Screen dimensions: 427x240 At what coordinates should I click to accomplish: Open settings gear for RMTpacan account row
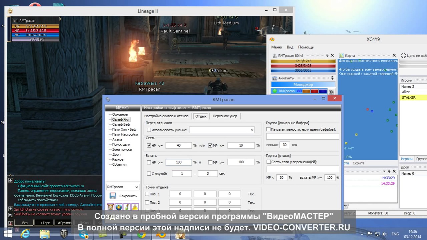coord(331,91)
